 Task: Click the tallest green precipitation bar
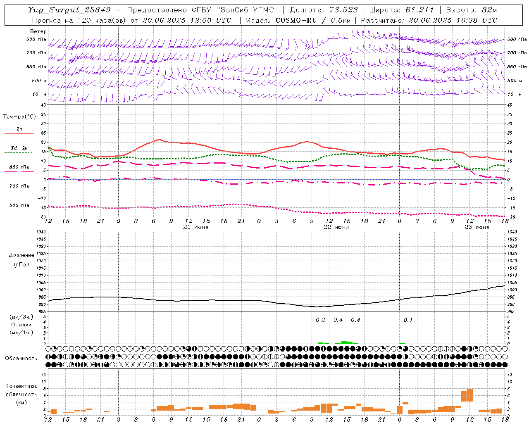[x=344, y=342]
